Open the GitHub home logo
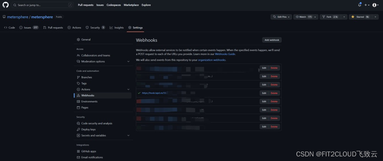383x161 pixels. click(5, 5)
